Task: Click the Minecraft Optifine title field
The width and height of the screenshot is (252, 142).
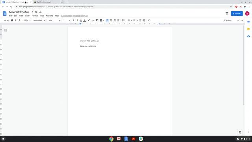Action: click(x=19, y=12)
